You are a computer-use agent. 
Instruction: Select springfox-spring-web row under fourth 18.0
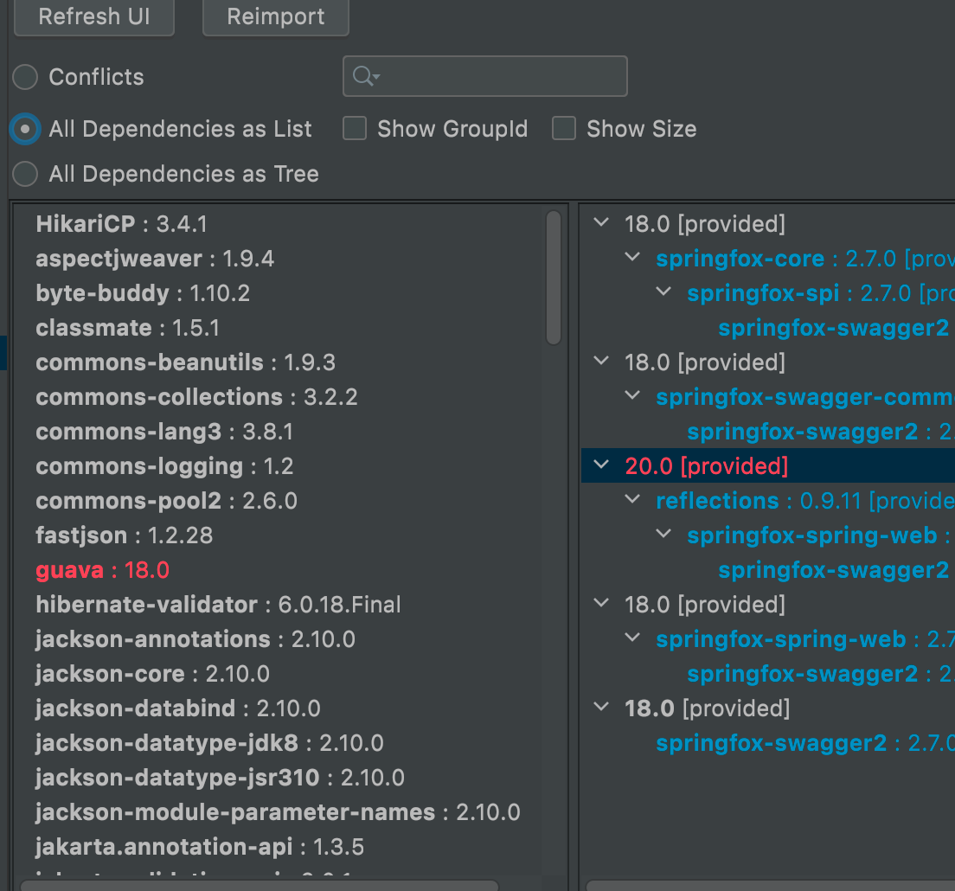[805, 639]
